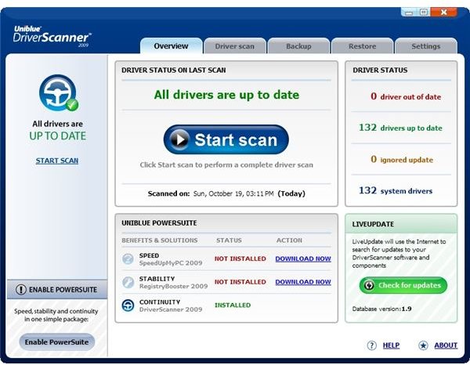The image size is (470, 365).
Task: Select the Settings tab
Action: 426,46
